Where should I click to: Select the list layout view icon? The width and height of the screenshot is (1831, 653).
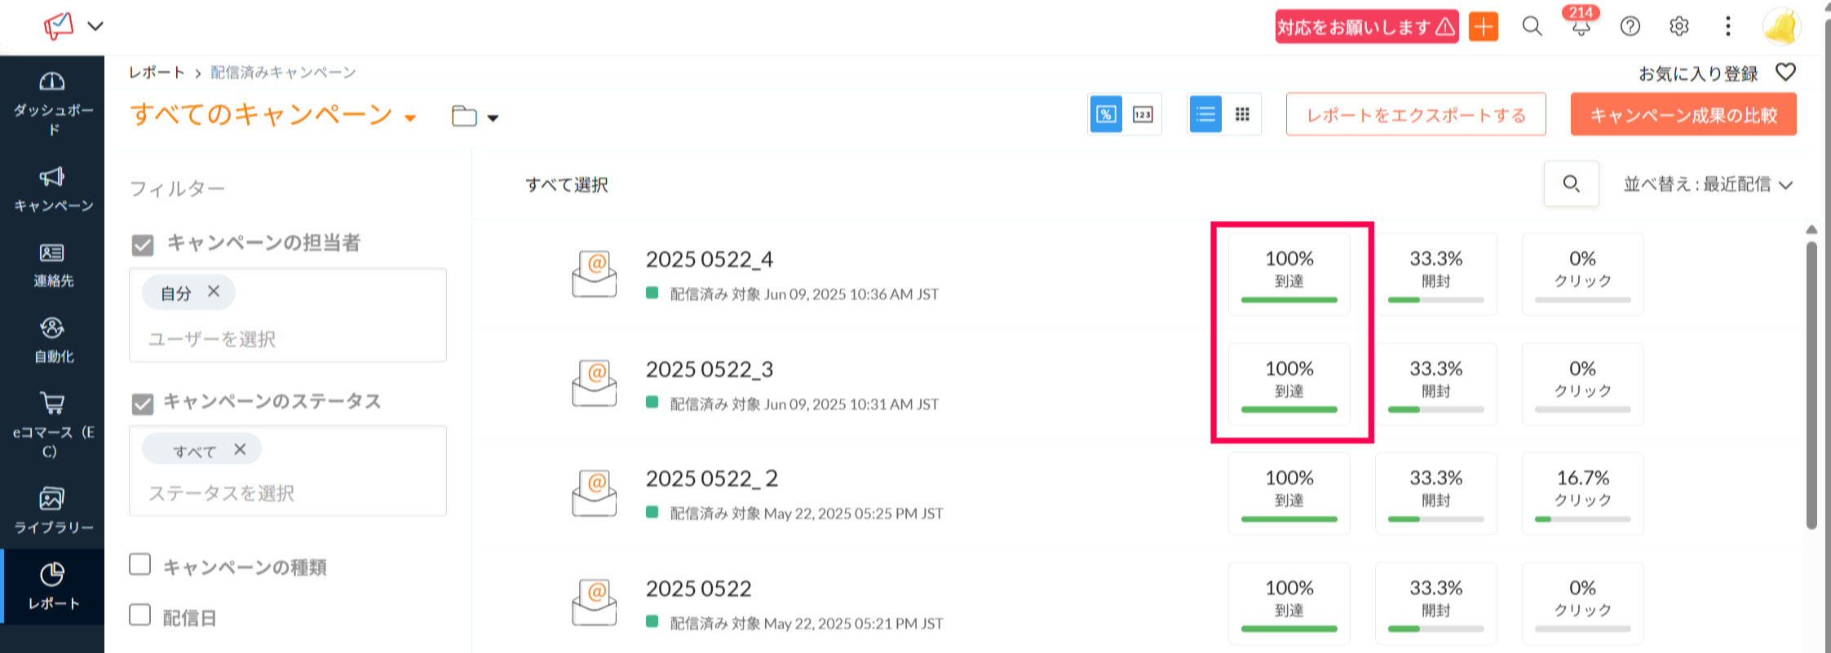(x=1205, y=115)
